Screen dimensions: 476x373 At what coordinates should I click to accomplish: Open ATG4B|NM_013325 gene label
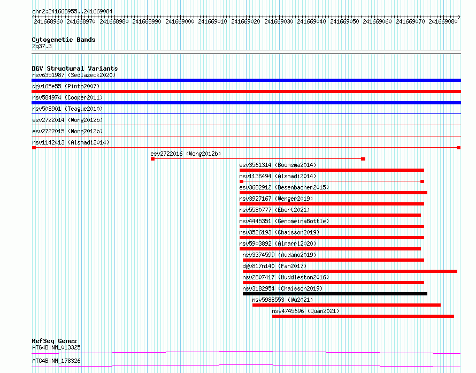[x=56, y=347]
